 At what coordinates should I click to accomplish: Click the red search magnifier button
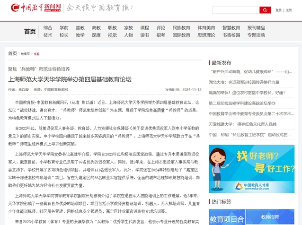point(266,10)
